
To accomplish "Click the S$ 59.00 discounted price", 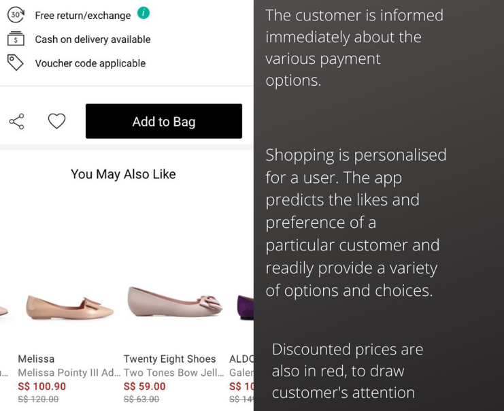I will pos(145,387).
